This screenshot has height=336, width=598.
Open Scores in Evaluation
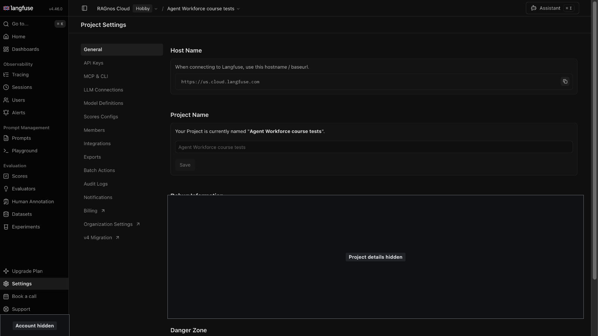(34, 176)
